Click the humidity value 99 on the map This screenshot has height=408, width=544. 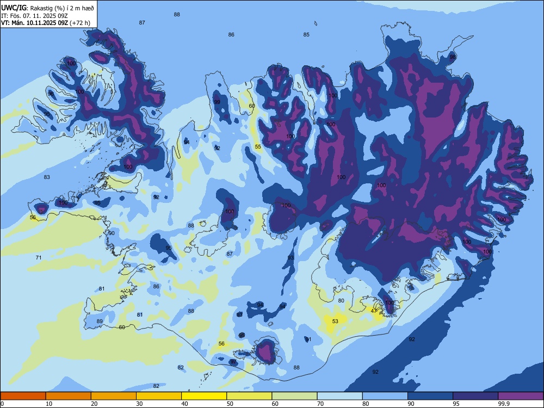tap(217, 102)
